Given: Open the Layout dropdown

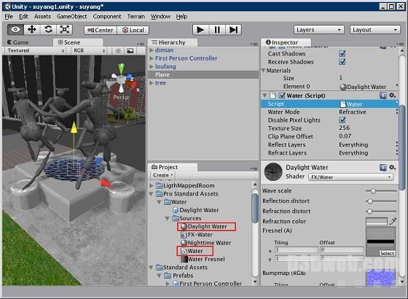Looking at the screenshot, I should tap(375, 30).
